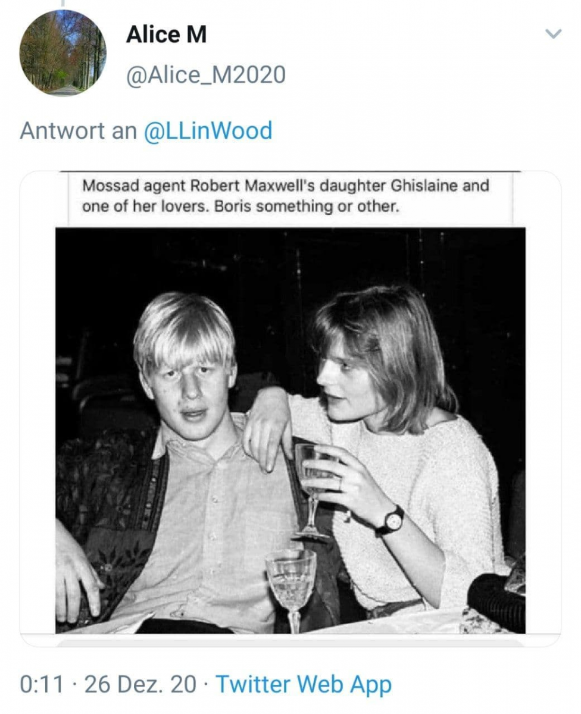Select the caption line "one of her lovers"
Image resolution: width=581 pixels, height=714 pixels.
coord(239,206)
